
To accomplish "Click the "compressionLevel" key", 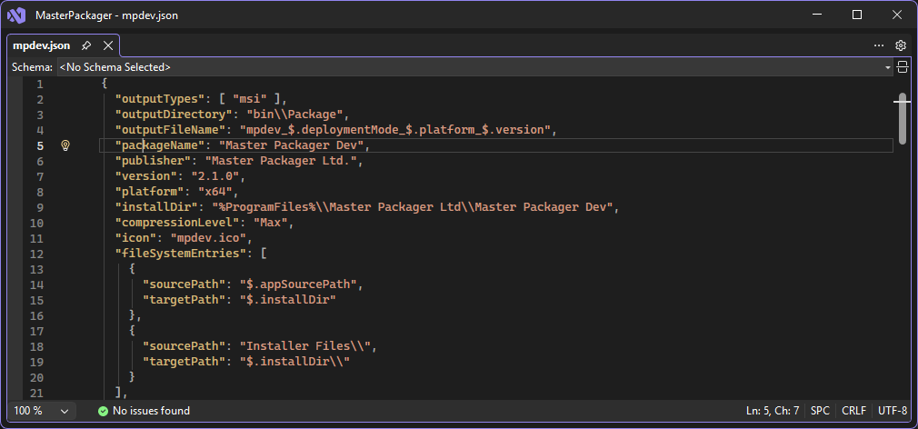I will pos(177,223).
